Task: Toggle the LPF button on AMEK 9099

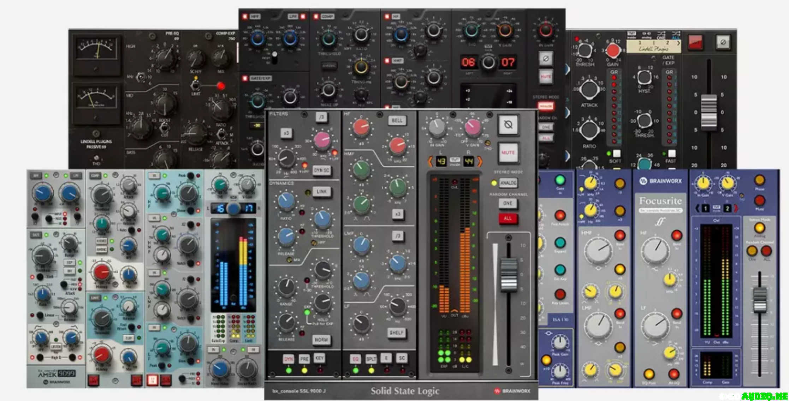Action: (x=76, y=175)
